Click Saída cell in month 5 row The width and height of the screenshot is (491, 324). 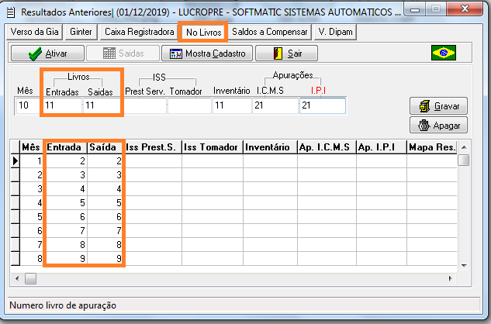coord(104,216)
